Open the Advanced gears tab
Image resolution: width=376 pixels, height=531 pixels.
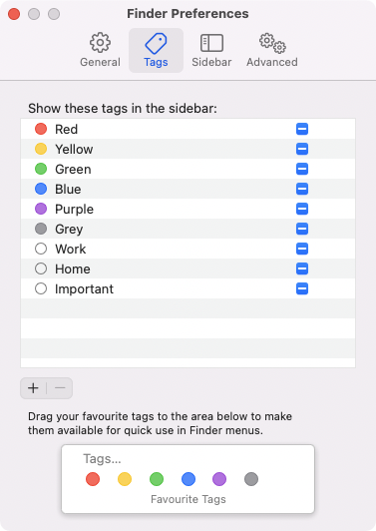[272, 50]
